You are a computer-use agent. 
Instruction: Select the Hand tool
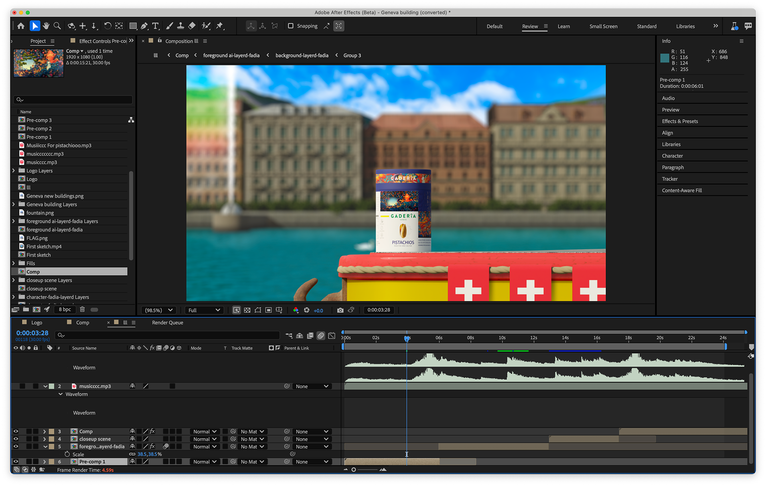point(46,26)
